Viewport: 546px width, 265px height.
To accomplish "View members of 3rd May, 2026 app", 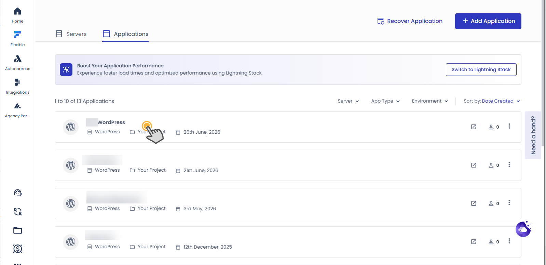I will pyautogui.click(x=494, y=203).
